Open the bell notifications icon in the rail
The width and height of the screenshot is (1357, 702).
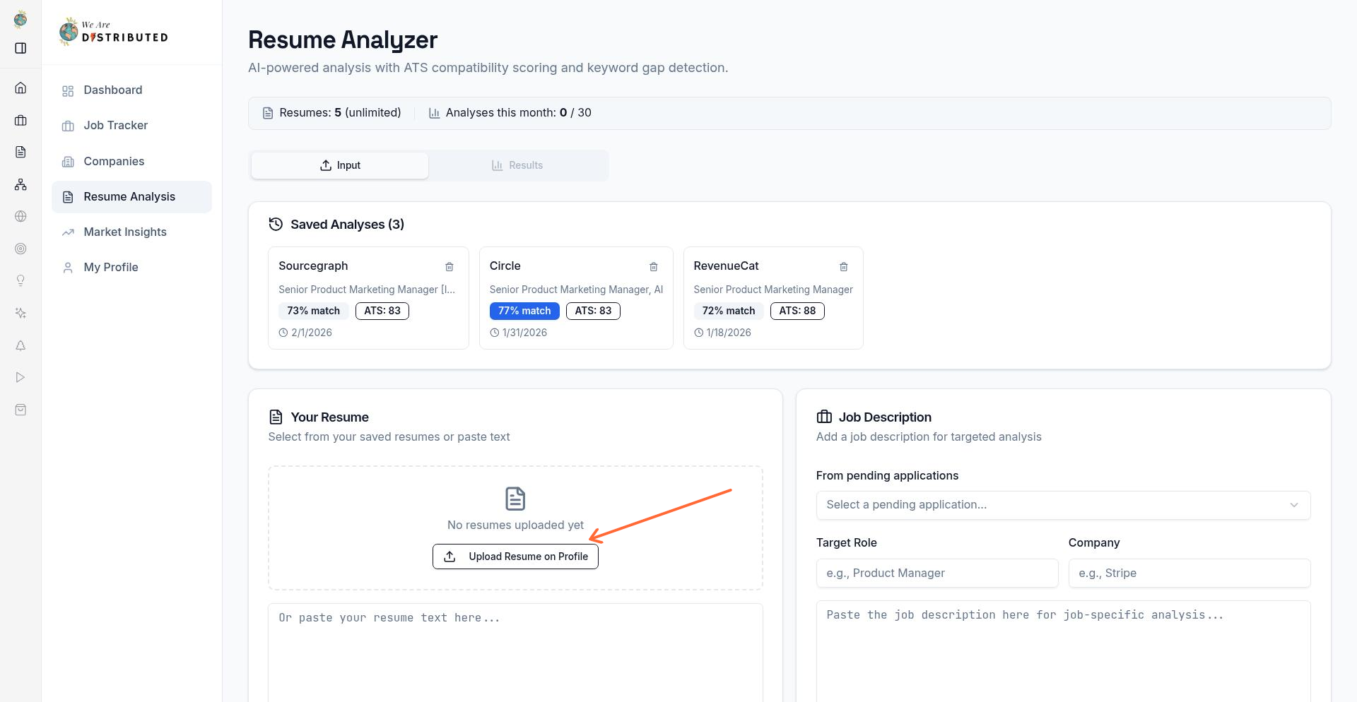coord(20,345)
